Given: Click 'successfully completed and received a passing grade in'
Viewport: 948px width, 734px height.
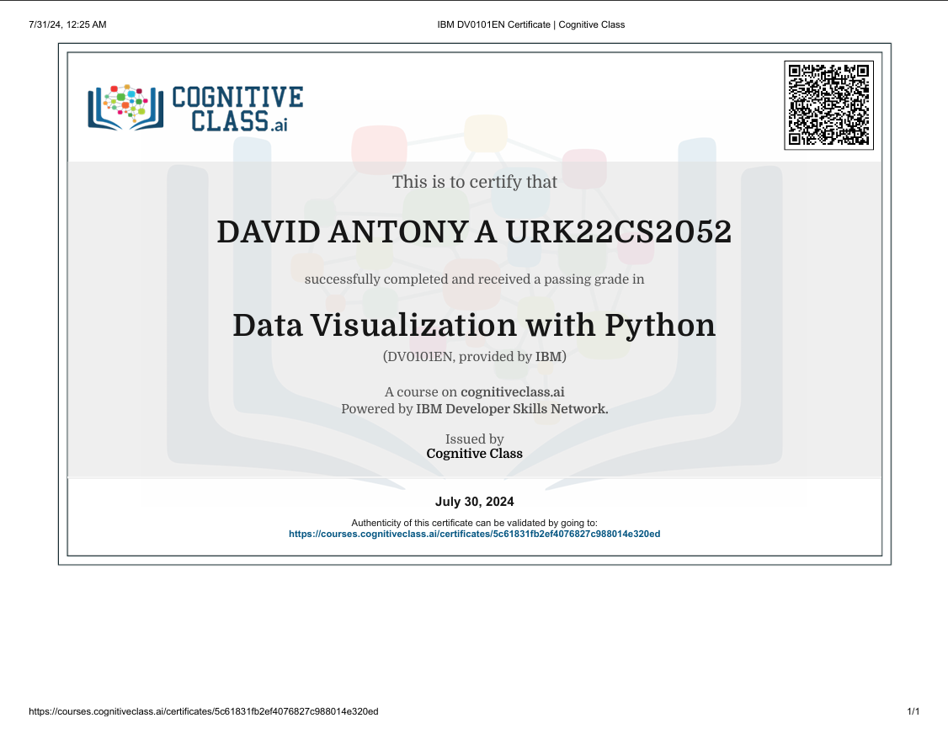Looking at the screenshot, I should tap(475, 279).
